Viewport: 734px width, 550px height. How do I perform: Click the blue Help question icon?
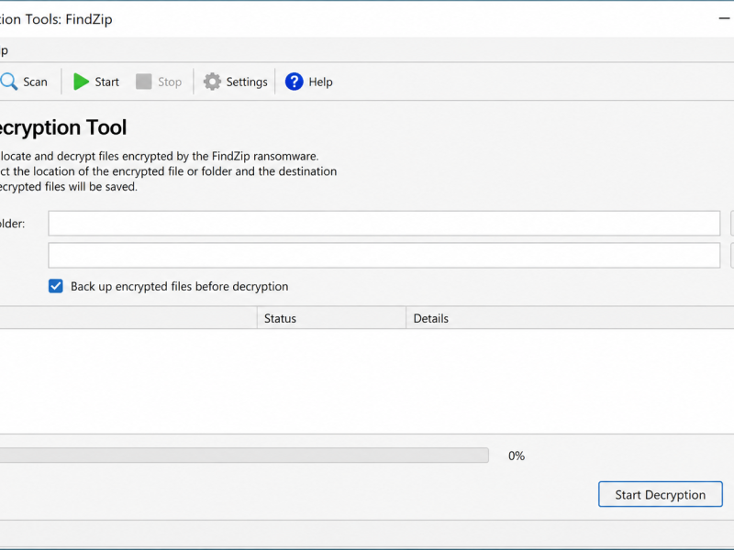(294, 82)
